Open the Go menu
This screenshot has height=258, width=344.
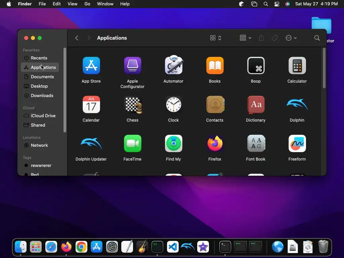[x=87, y=4]
